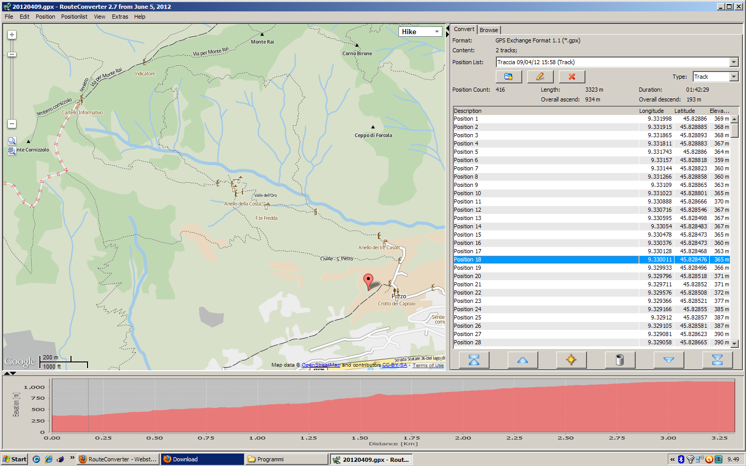Select Position 12 in the list
This screenshot has height=466, width=746.
(x=467, y=210)
